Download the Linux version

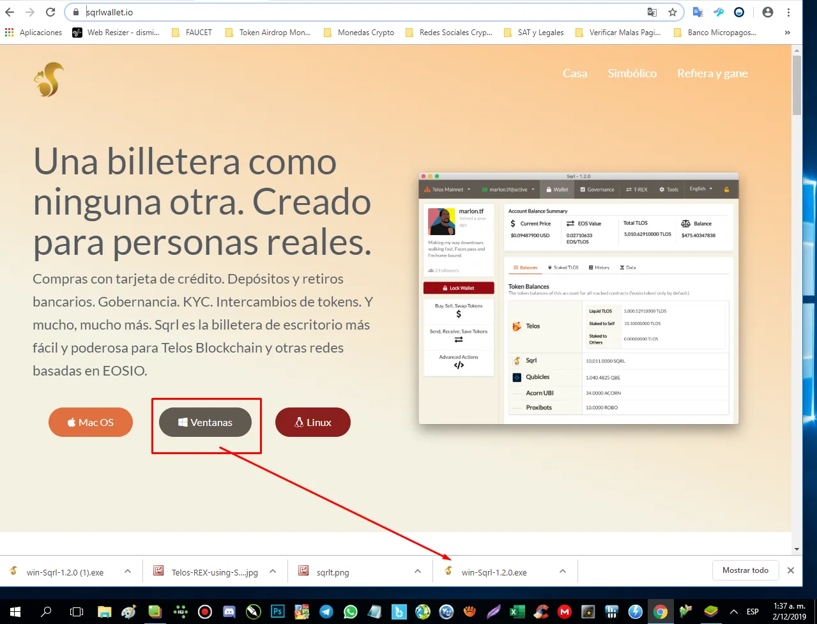[x=313, y=422]
